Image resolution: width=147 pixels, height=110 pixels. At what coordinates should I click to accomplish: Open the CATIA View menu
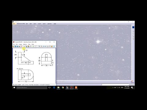pyautogui.click(x=35, y=24)
